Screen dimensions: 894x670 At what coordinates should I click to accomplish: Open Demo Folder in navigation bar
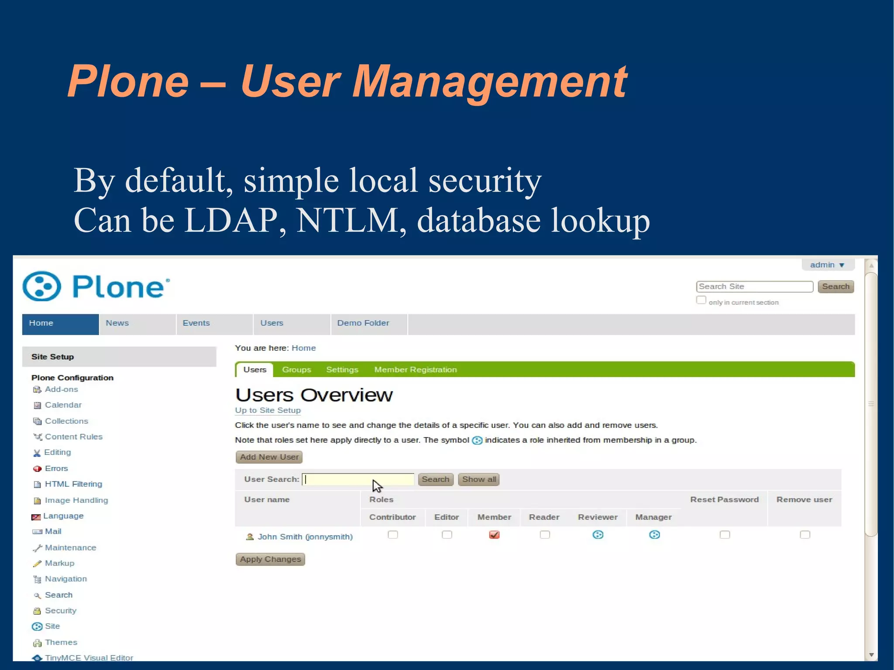click(369, 324)
